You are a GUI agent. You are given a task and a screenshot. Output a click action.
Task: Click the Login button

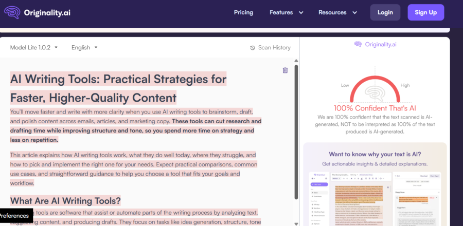tap(385, 12)
